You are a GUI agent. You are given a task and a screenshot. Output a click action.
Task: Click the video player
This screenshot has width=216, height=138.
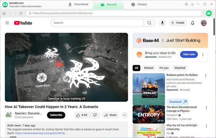point(66,67)
